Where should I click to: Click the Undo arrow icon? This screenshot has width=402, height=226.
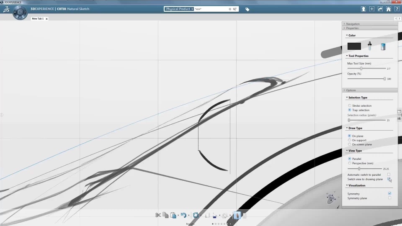(x=183, y=215)
